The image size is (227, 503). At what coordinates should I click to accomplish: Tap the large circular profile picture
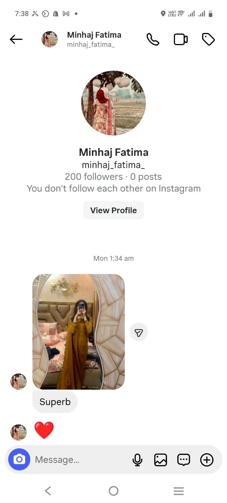(x=113, y=103)
